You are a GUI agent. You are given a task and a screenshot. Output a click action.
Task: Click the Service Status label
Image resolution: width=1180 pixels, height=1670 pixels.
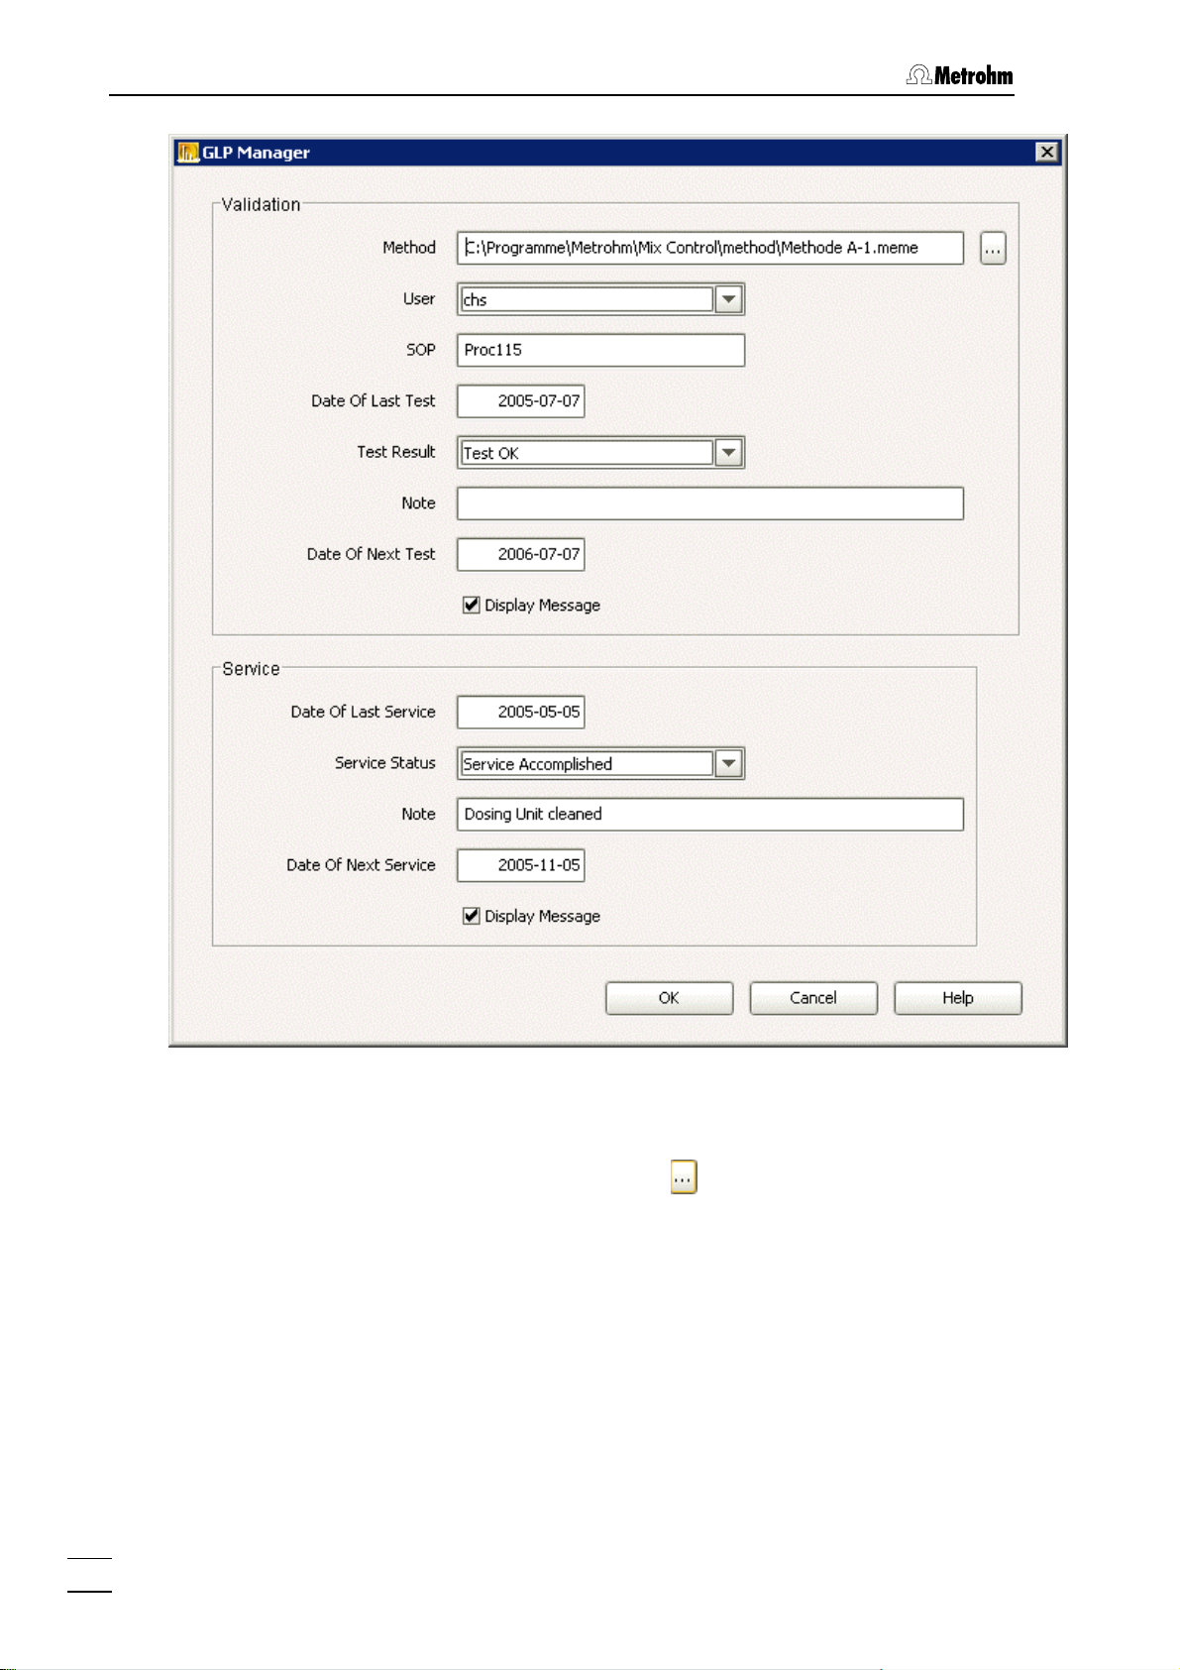point(384,763)
